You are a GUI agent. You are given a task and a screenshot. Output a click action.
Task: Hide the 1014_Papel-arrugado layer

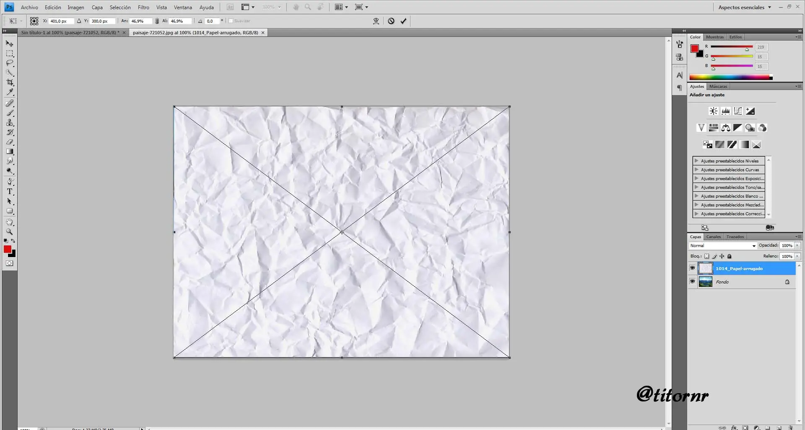(692, 268)
